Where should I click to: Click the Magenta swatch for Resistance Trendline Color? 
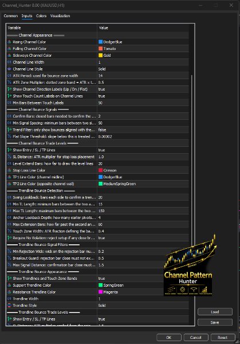tap(101, 292)
